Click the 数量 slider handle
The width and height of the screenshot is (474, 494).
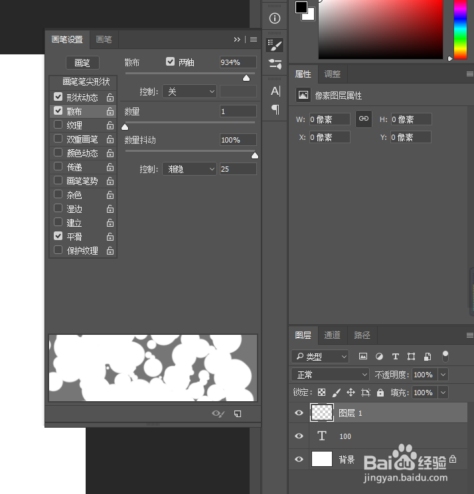[x=125, y=127]
